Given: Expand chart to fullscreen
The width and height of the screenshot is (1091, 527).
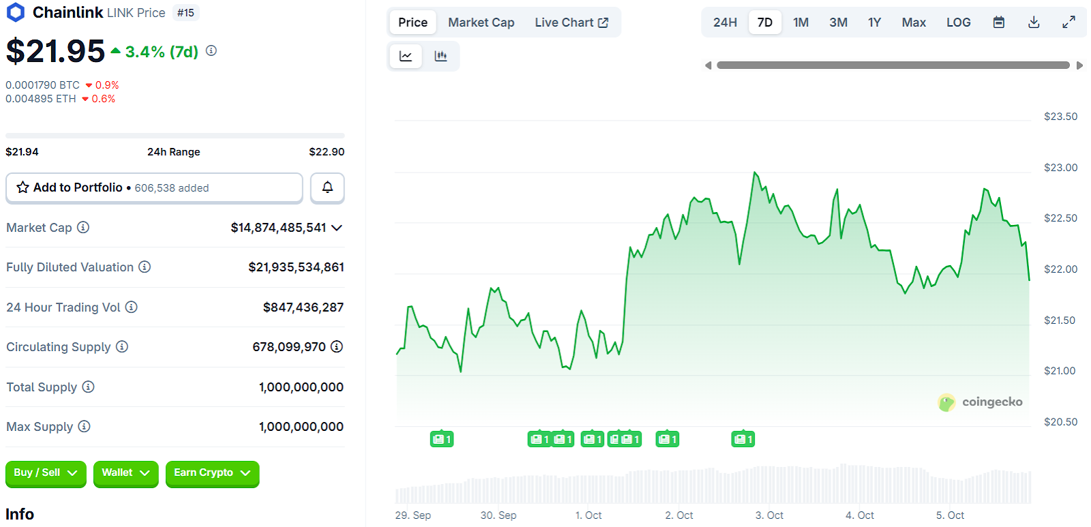Looking at the screenshot, I should click(x=1068, y=22).
